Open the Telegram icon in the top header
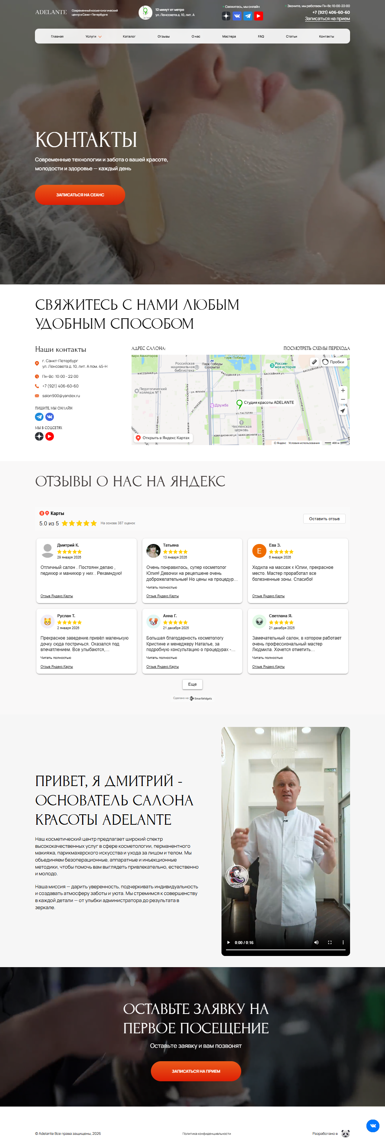 tap(248, 16)
